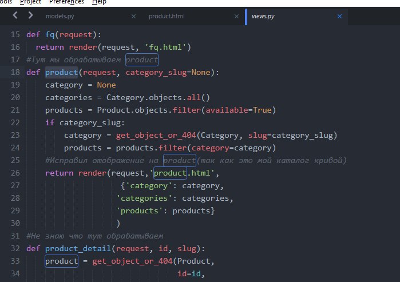The image size is (400, 282).
Task: Switch to the models.py tab
Action: coord(60,17)
